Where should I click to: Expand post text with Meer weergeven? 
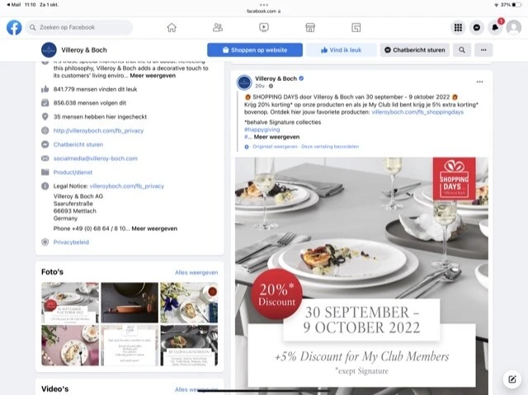(276, 137)
